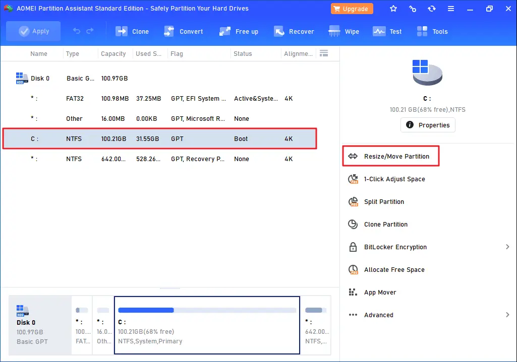Image resolution: width=517 pixels, height=362 pixels.
Task: Open the Recover toolbar option
Action: [294, 31]
